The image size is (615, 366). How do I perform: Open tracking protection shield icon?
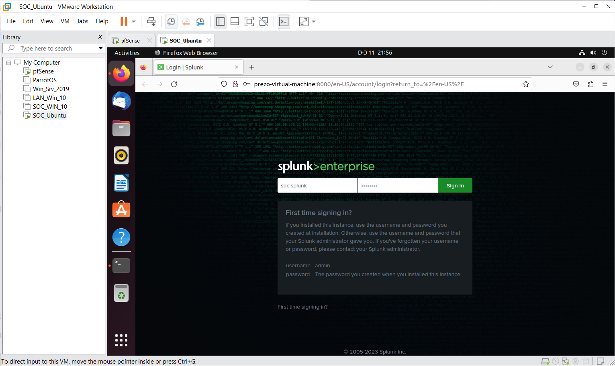click(x=224, y=84)
